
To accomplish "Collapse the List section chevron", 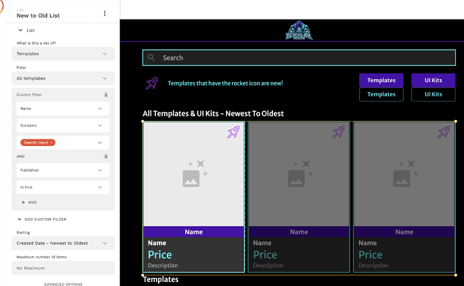I will (20, 30).
